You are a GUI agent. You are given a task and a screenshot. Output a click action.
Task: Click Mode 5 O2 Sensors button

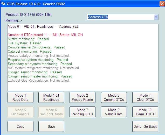[x=20, y=112]
